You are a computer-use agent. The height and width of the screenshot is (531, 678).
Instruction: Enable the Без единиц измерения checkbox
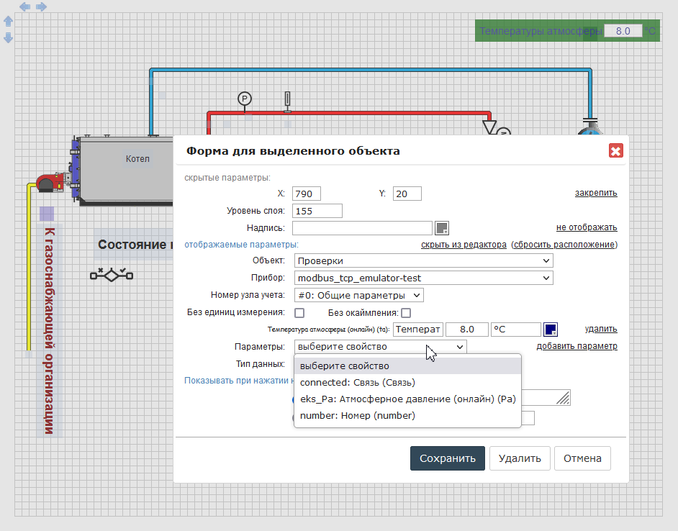299,313
